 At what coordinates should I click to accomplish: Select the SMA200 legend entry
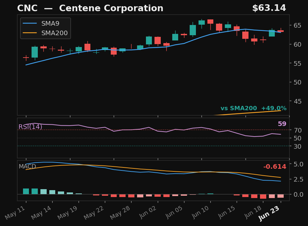pos(45,33)
